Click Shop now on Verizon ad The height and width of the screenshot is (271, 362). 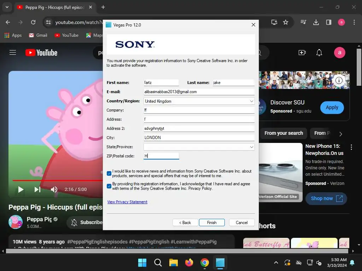(x=326, y=198)
